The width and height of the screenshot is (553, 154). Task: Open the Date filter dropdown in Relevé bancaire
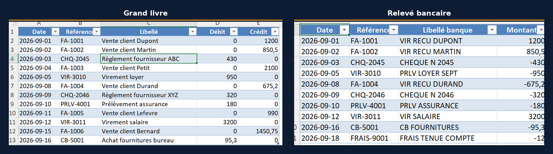[x=344, y=30]
